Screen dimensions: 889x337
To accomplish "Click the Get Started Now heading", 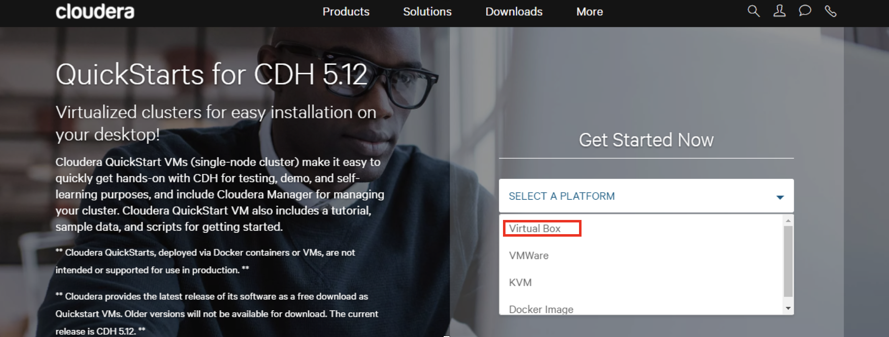I will [646, 140].
